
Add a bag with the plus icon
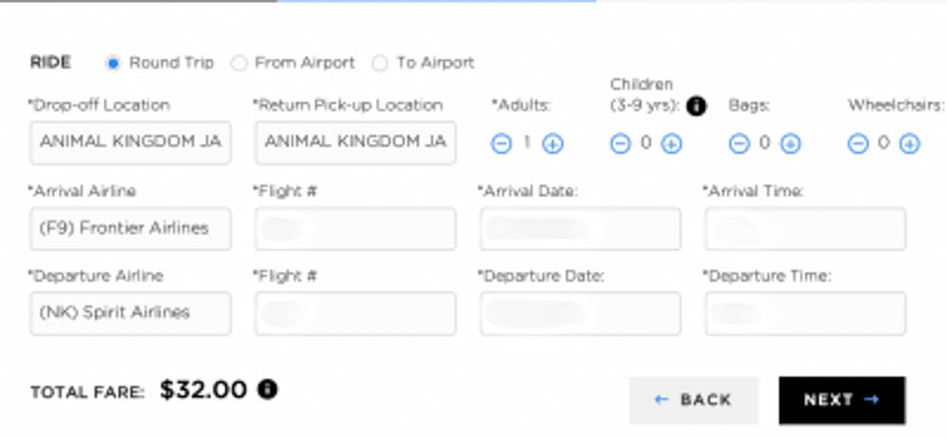point(790,144)
